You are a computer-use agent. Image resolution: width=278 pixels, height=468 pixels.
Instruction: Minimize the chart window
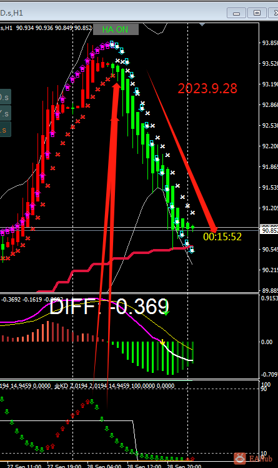coord(236,13)
